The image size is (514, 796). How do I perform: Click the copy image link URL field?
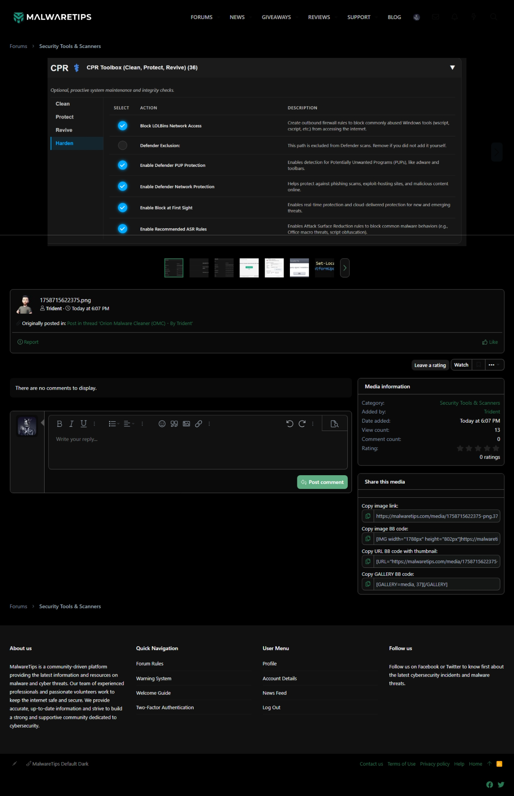pos(437,516)
